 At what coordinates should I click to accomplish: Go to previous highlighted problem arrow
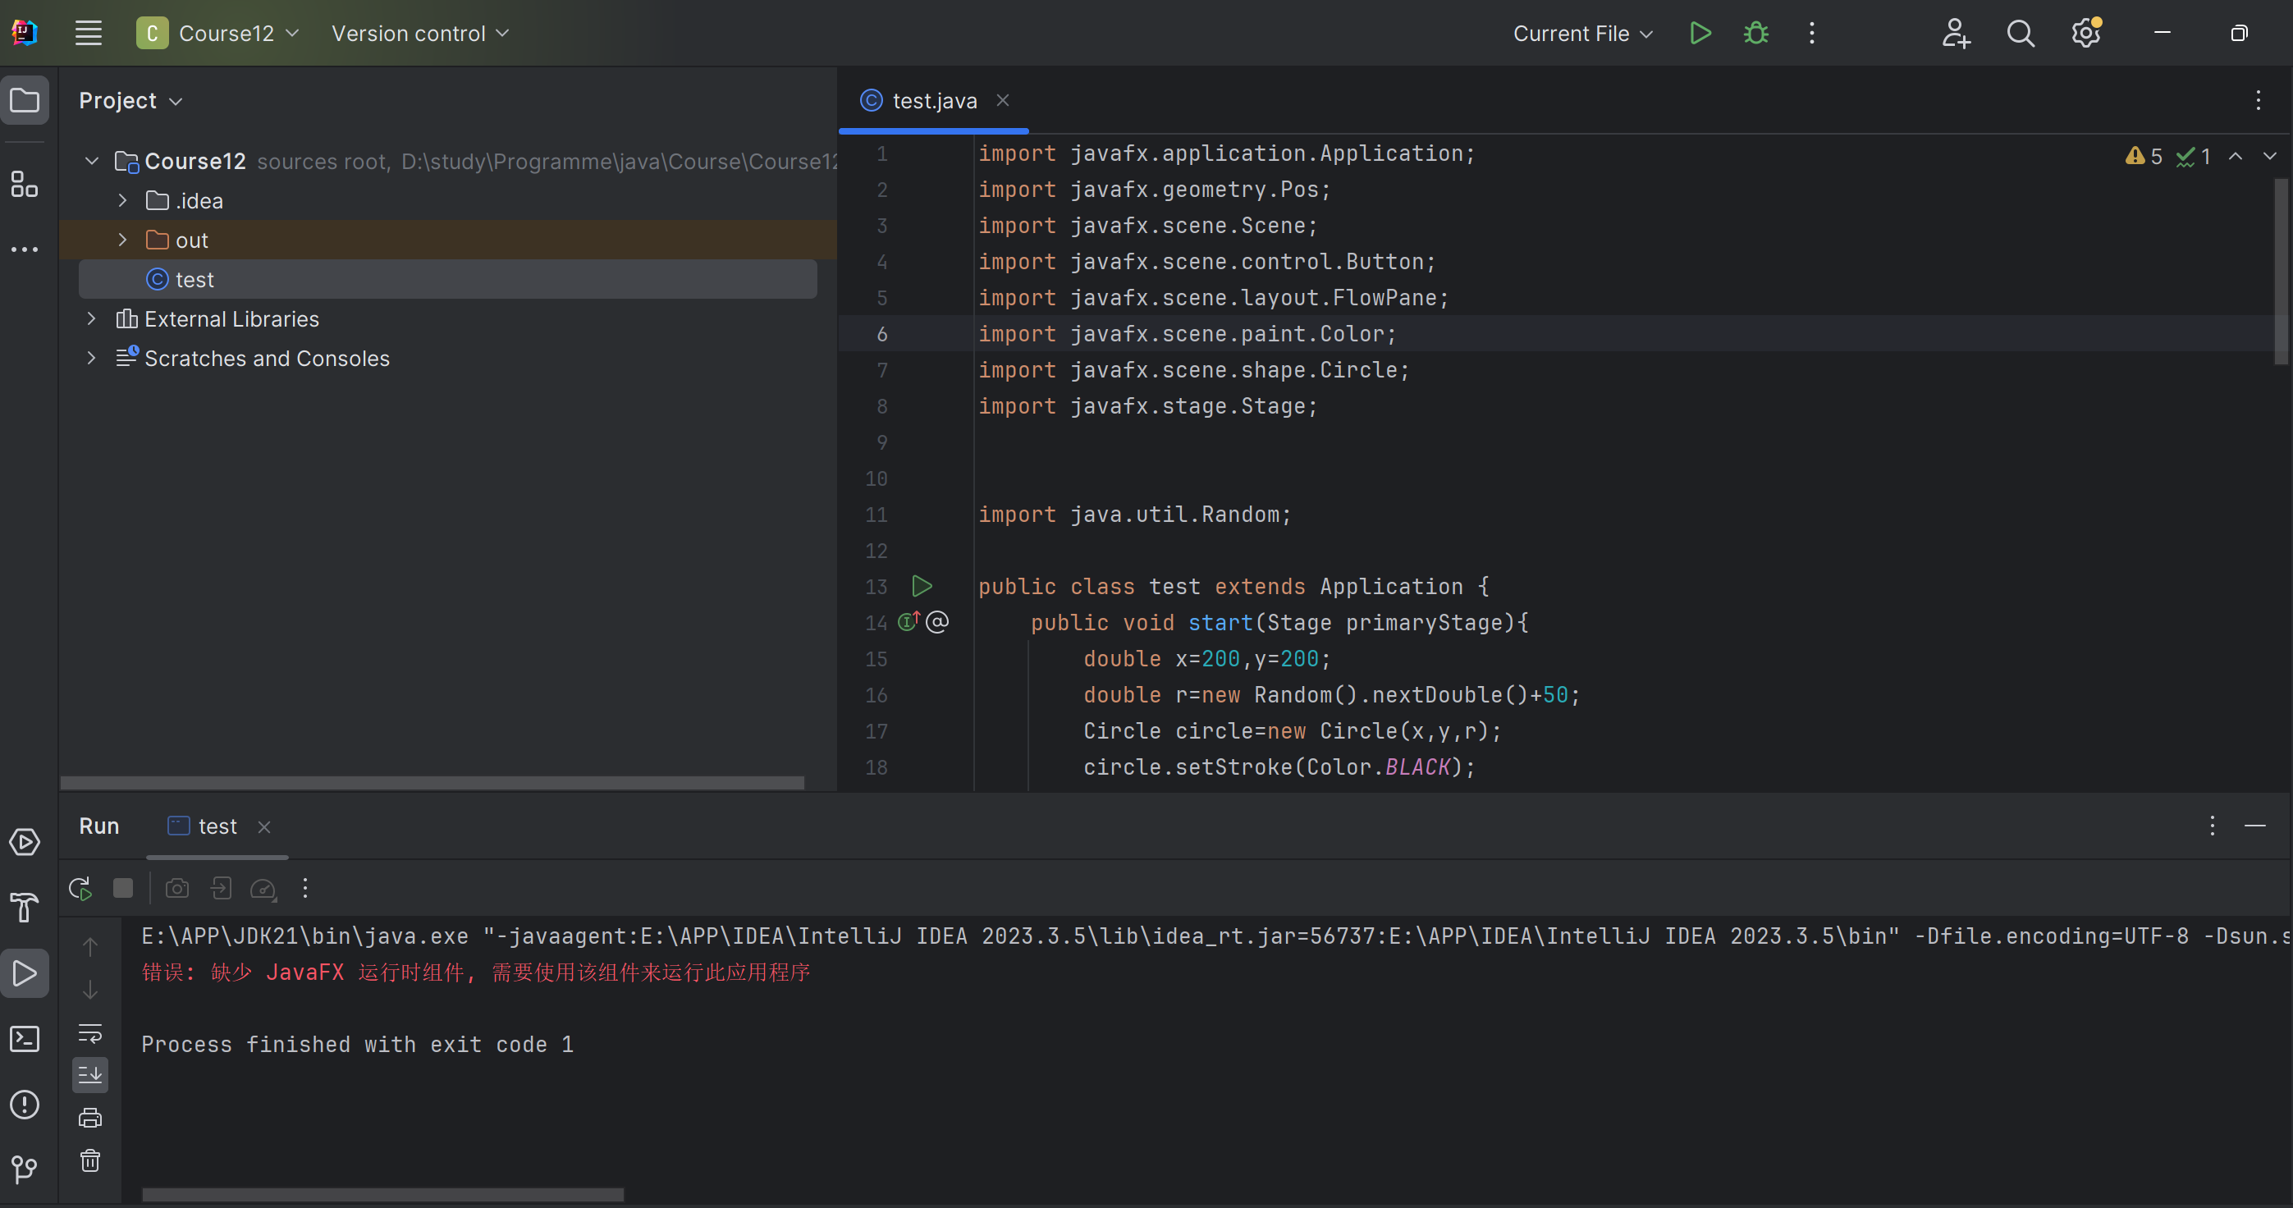2235,156
